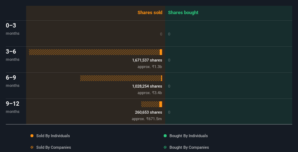Click the approx. ₹671.5m amount
Viewport: 298px width, 152px height.
pos(147,119)
